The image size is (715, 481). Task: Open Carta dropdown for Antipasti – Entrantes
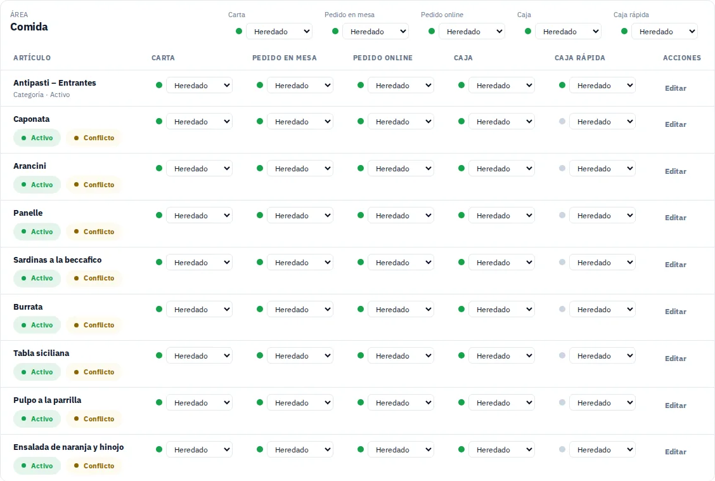tap(199, 85)
